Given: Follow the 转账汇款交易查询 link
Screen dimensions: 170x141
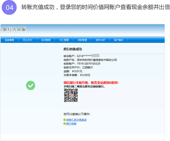Looking at the screenshot, I should tap(76, 120).
